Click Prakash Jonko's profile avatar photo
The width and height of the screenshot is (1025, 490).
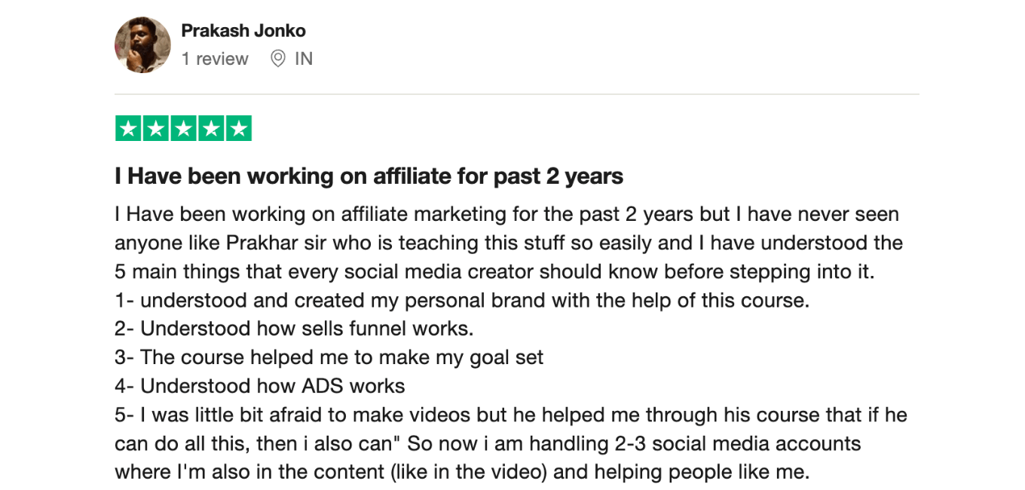[142, 45]
